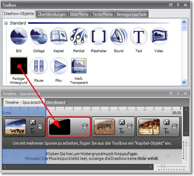
Task: Click timeline ruler at mark 15
Action: 136,109
